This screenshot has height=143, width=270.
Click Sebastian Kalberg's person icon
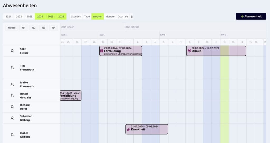12,118
